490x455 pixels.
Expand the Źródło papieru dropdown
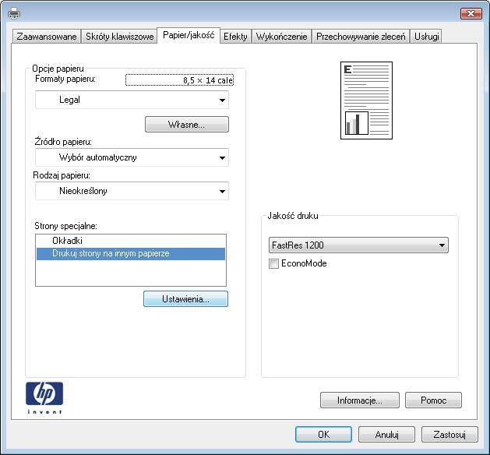point(132,157)
